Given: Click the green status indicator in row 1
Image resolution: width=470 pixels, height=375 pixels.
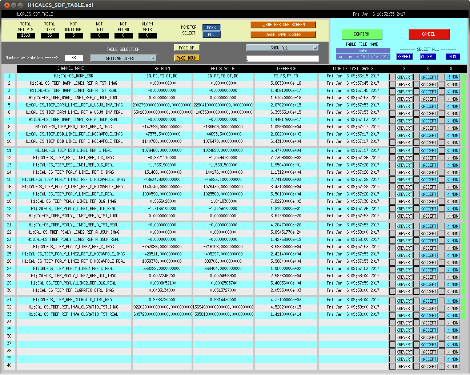Looking at the screenshot, I should pos(464,77).
